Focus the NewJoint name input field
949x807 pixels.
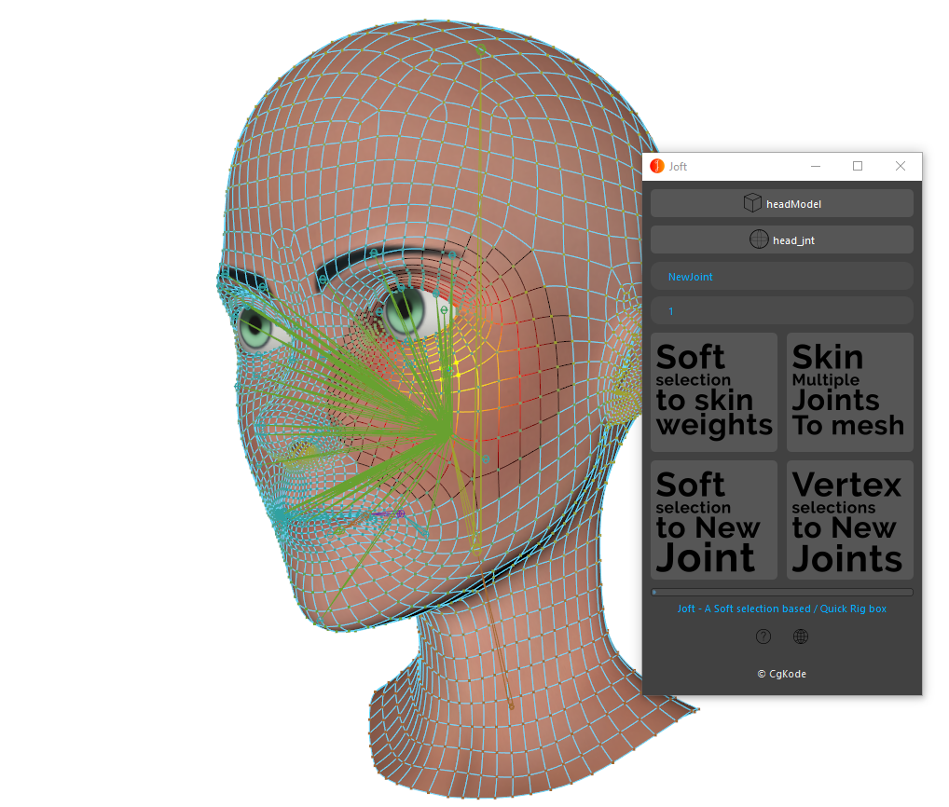[781, 277]
